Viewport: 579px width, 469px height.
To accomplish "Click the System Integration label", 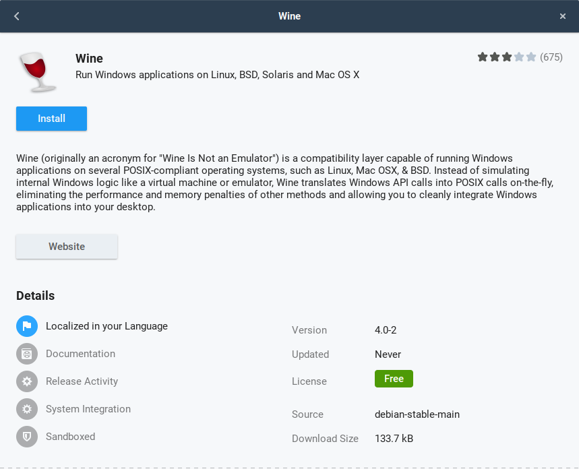I will (x=88, y=409).
